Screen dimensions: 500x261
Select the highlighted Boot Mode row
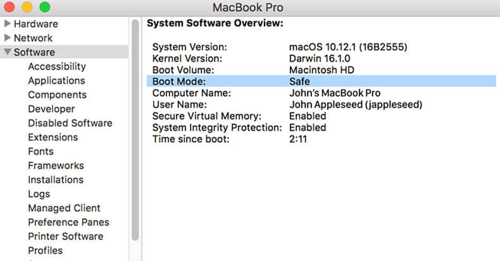tap(322, 81)
